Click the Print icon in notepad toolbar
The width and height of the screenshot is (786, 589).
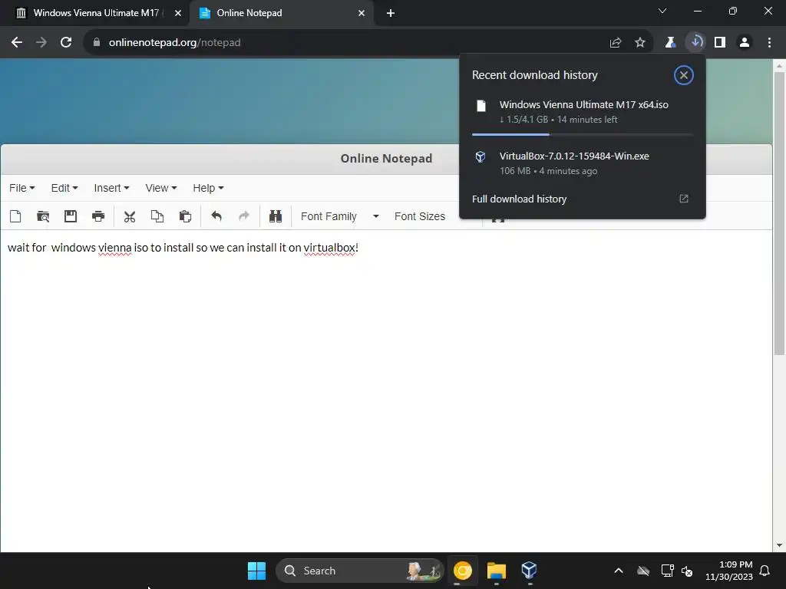pyautogui.click(x=98, y=216)
